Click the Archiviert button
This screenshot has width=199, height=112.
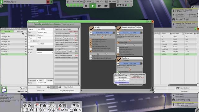pyautogui.click(x=184, y=91)
